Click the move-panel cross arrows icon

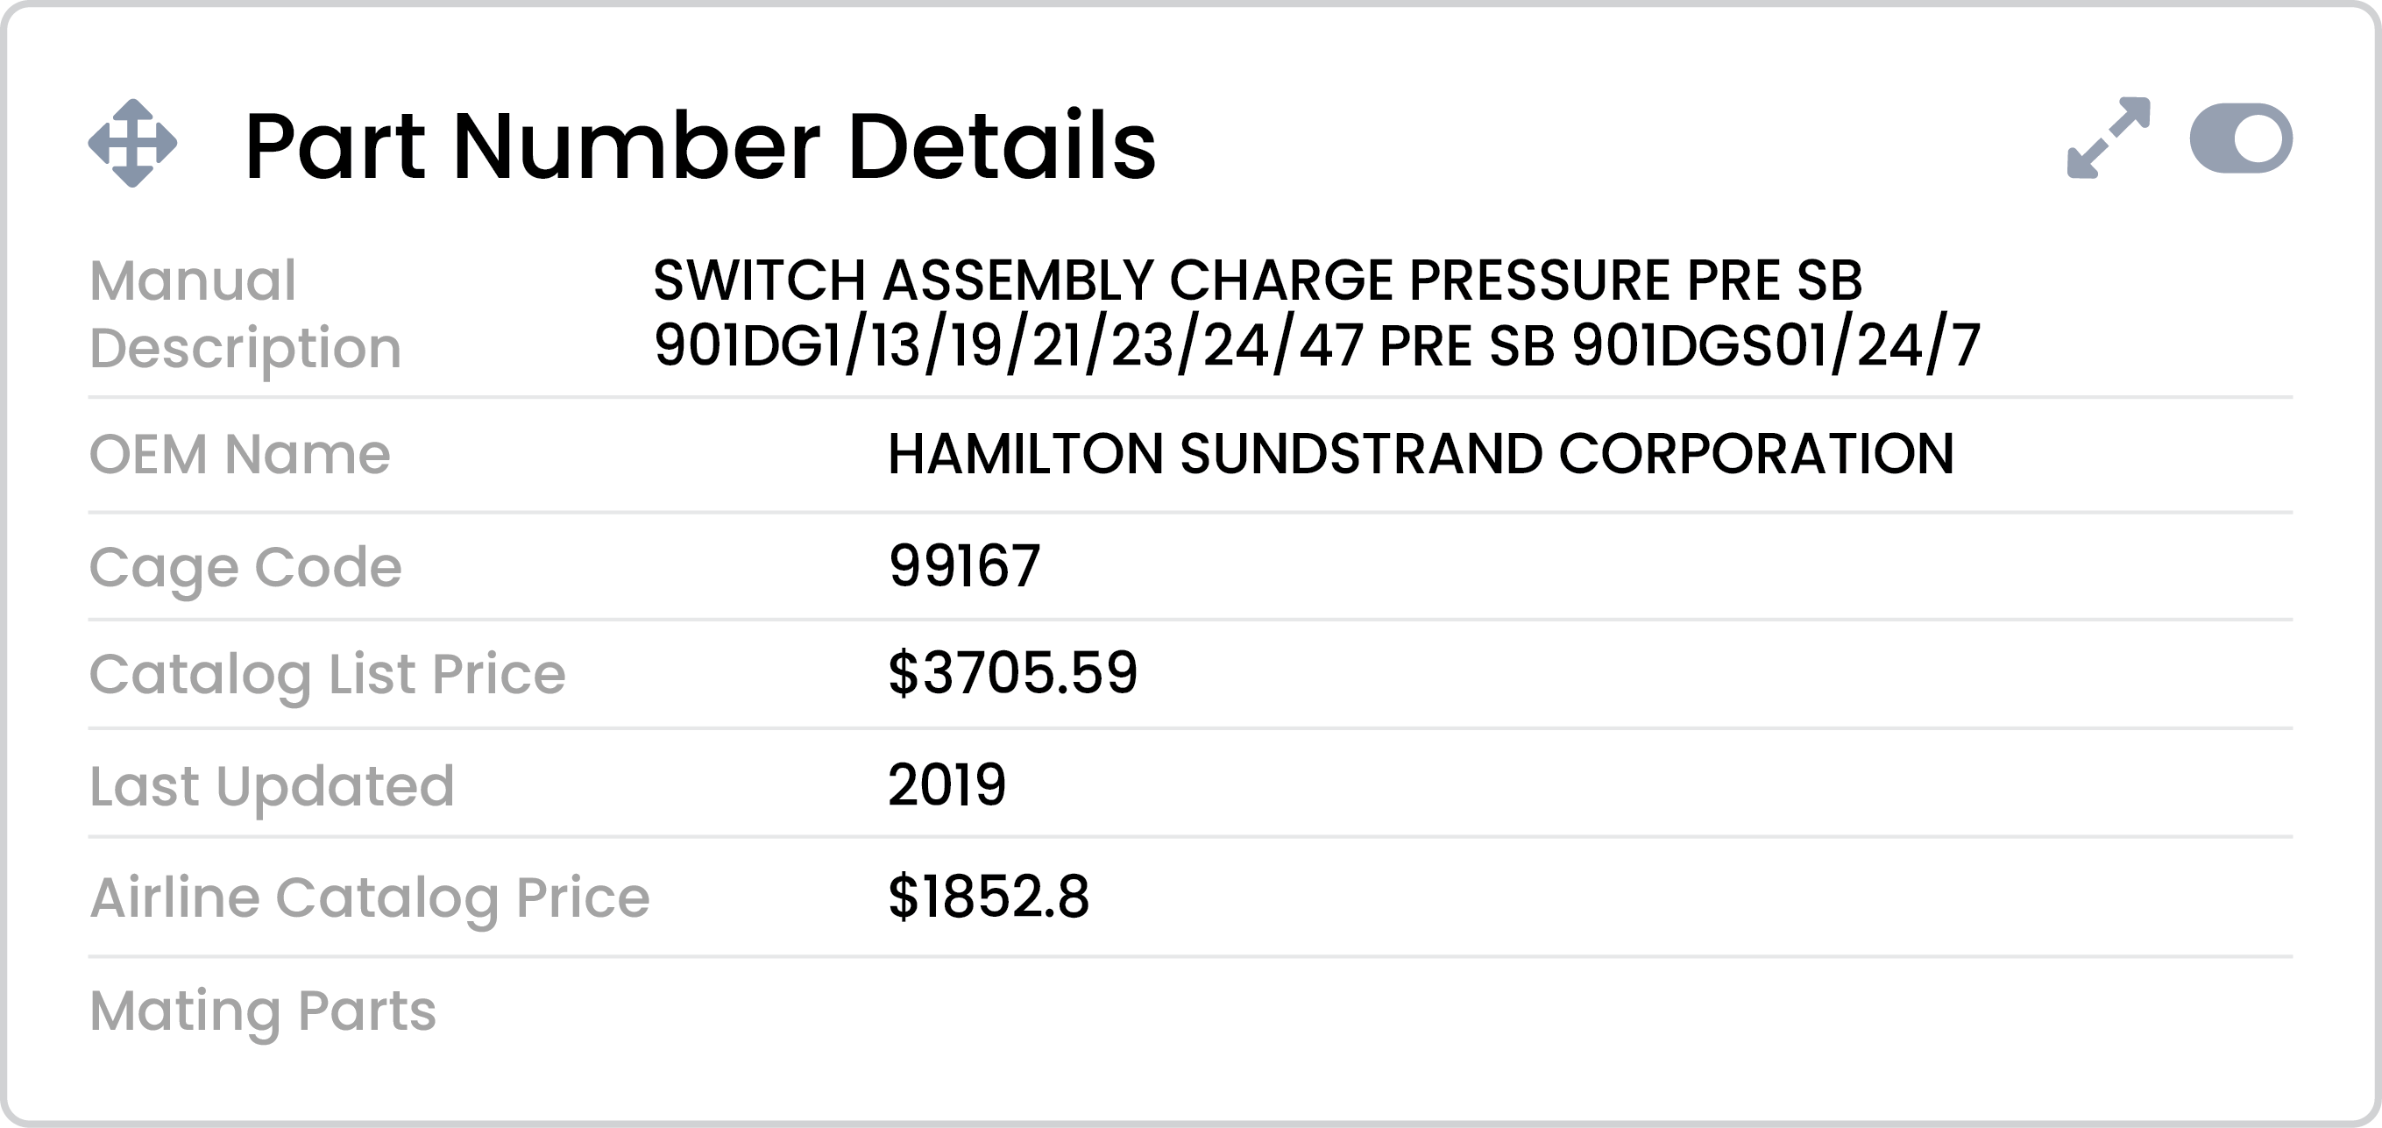[x=132, y=144]
